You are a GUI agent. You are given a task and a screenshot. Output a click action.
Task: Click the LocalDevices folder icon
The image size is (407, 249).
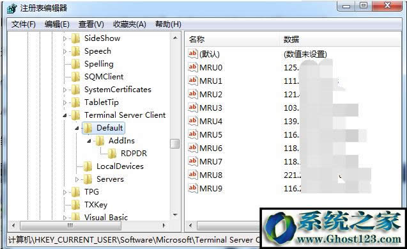[x=88, y=166]
